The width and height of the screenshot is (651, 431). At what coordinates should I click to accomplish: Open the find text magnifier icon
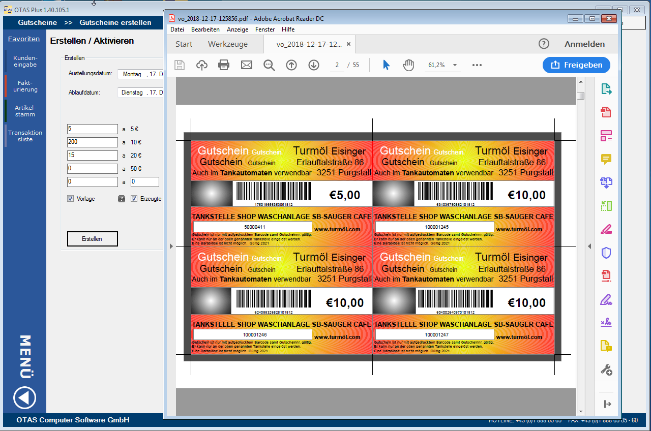click(269, 65)
